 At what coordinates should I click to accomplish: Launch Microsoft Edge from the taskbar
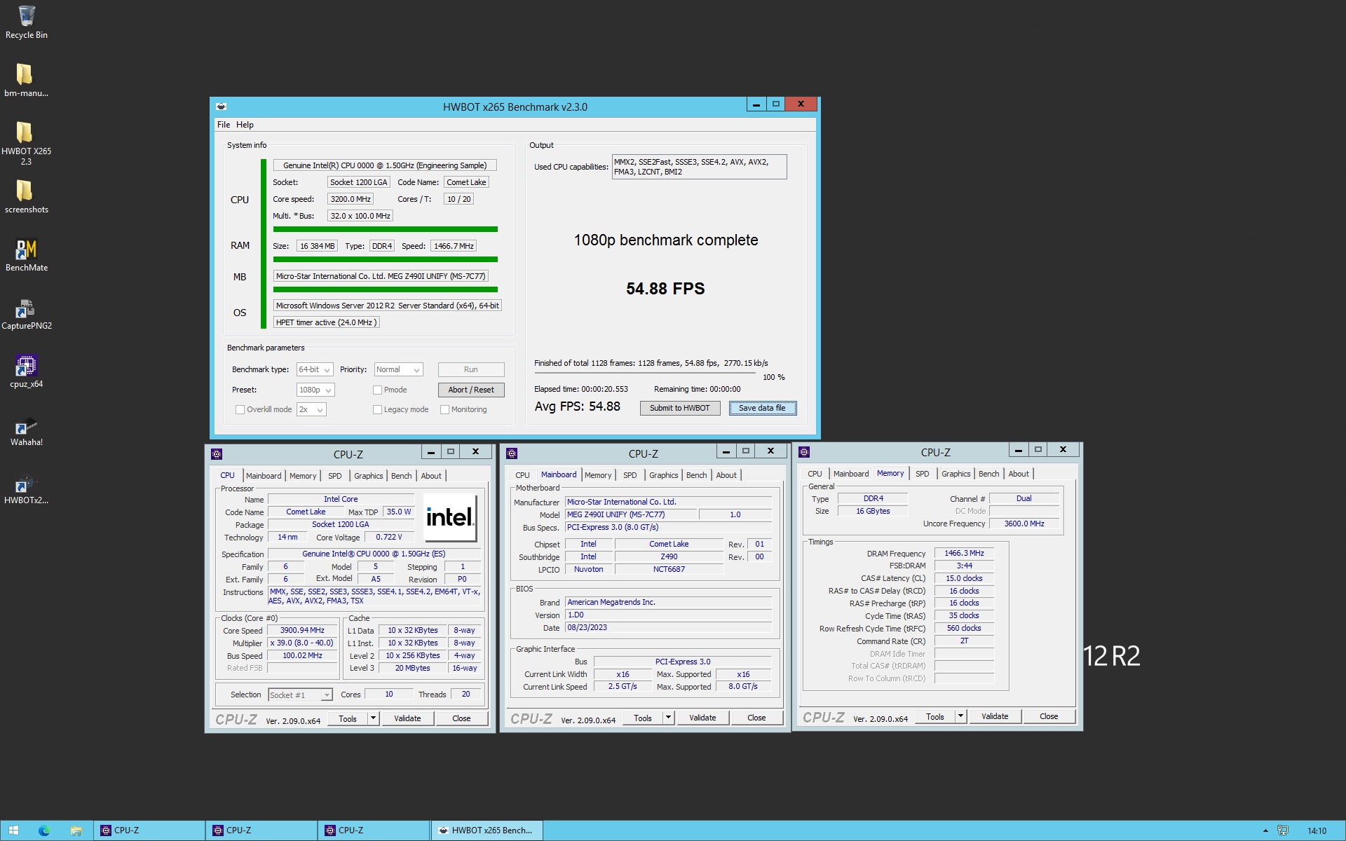(44, 830)
